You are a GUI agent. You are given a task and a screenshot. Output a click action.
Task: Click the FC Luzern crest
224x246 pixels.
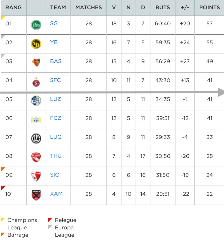click(x=36, y=101)
